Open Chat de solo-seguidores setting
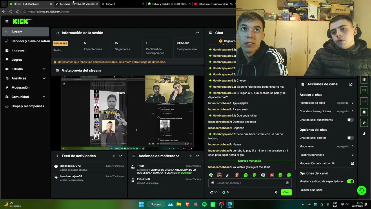371x209 pixels. coord(327,111)
